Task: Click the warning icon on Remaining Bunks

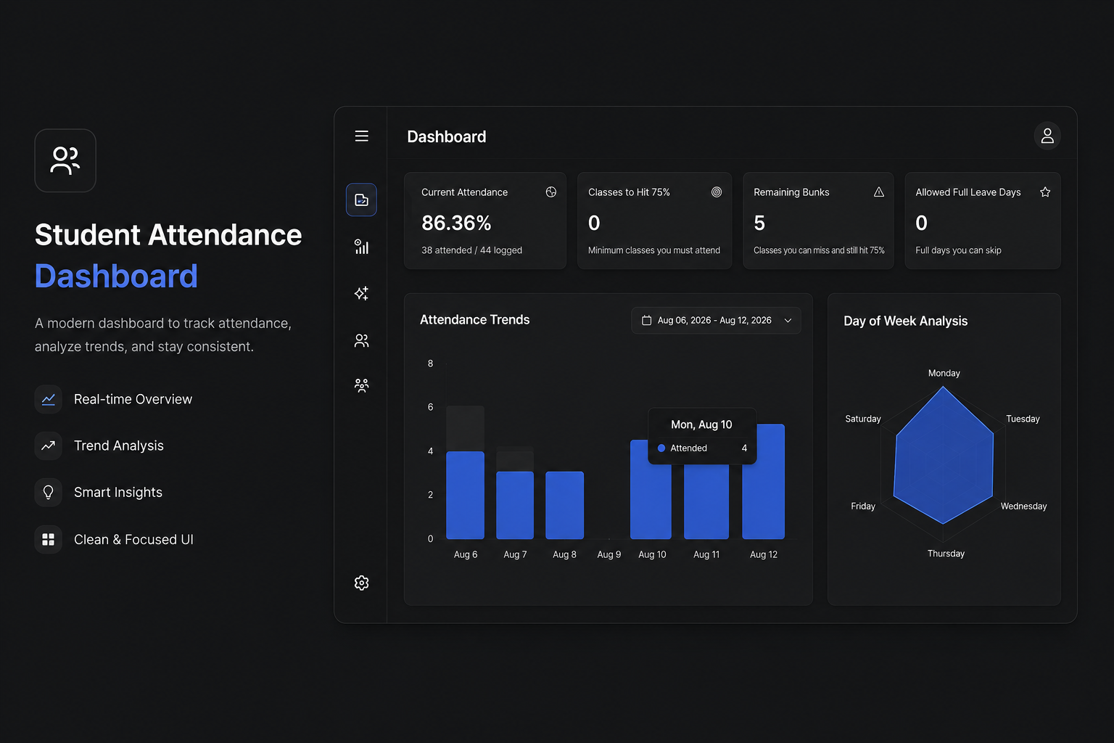Action: tap(879, 192)
